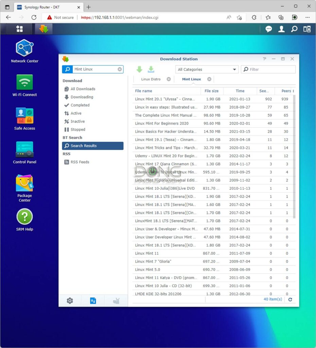316x348 pixels.
Task: Select Linux Mint 10-Julia[i386]Live DVD row
Action: (213, 188)
